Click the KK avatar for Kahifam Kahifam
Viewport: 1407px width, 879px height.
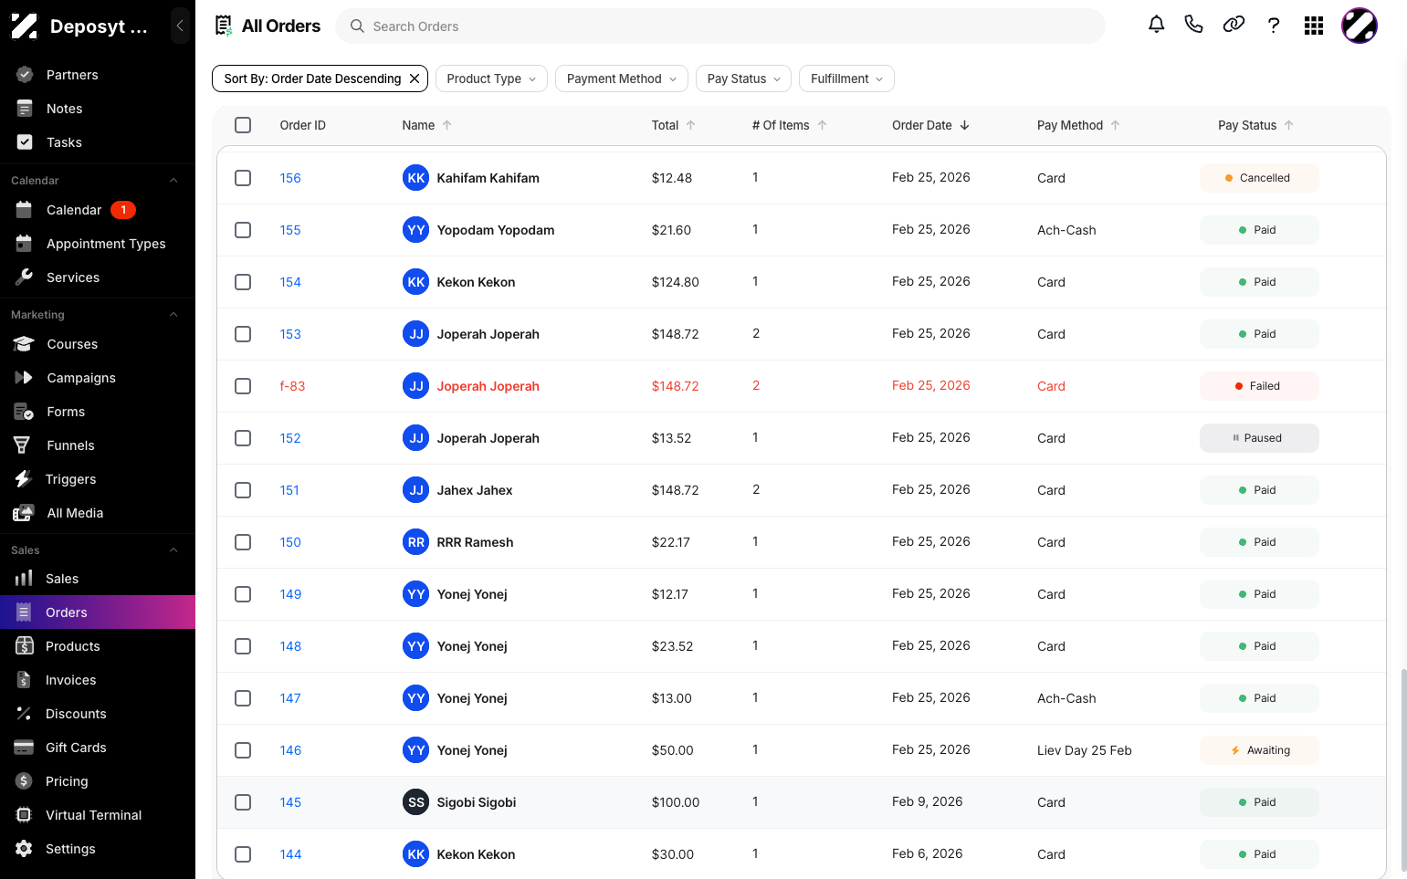coord(416,178)
